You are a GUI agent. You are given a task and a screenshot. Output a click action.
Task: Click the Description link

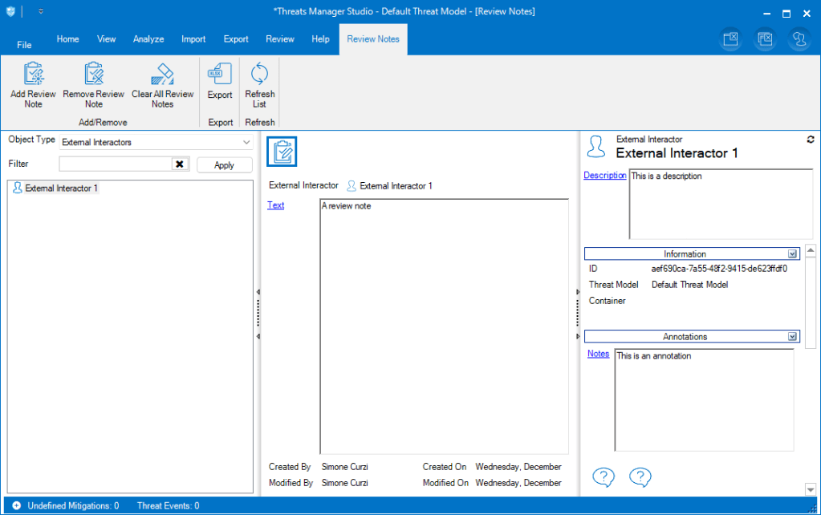[604, 176]
